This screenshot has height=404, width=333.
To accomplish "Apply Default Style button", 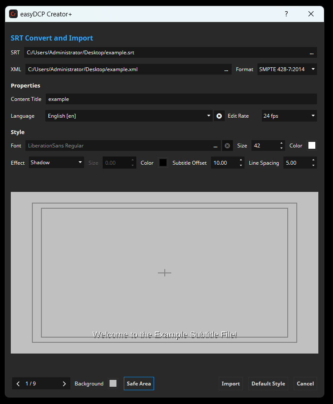I will (x=268, y=384).
